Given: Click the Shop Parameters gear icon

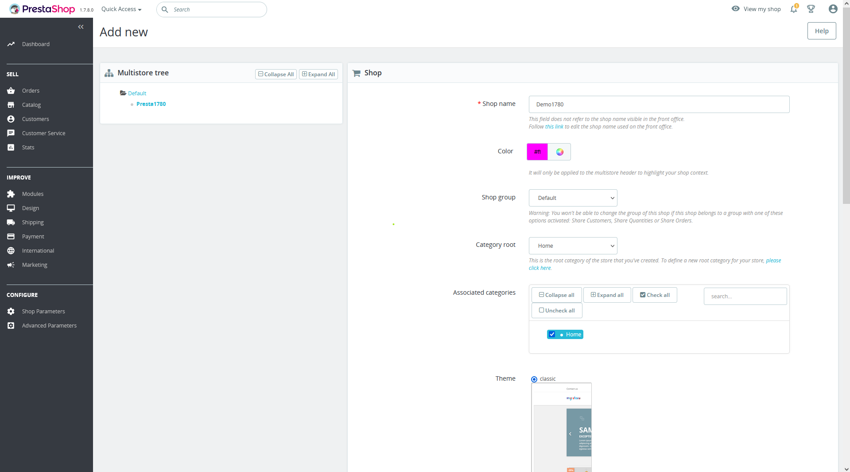Looking at the screenshot, I should (x=11, y=311).
